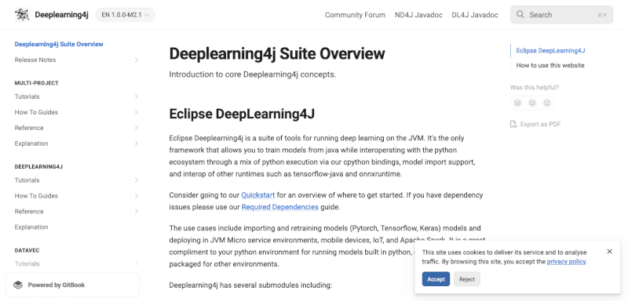Close the cookie notice with X
This screenshot has height=301, width=628.
coord(610,252)
